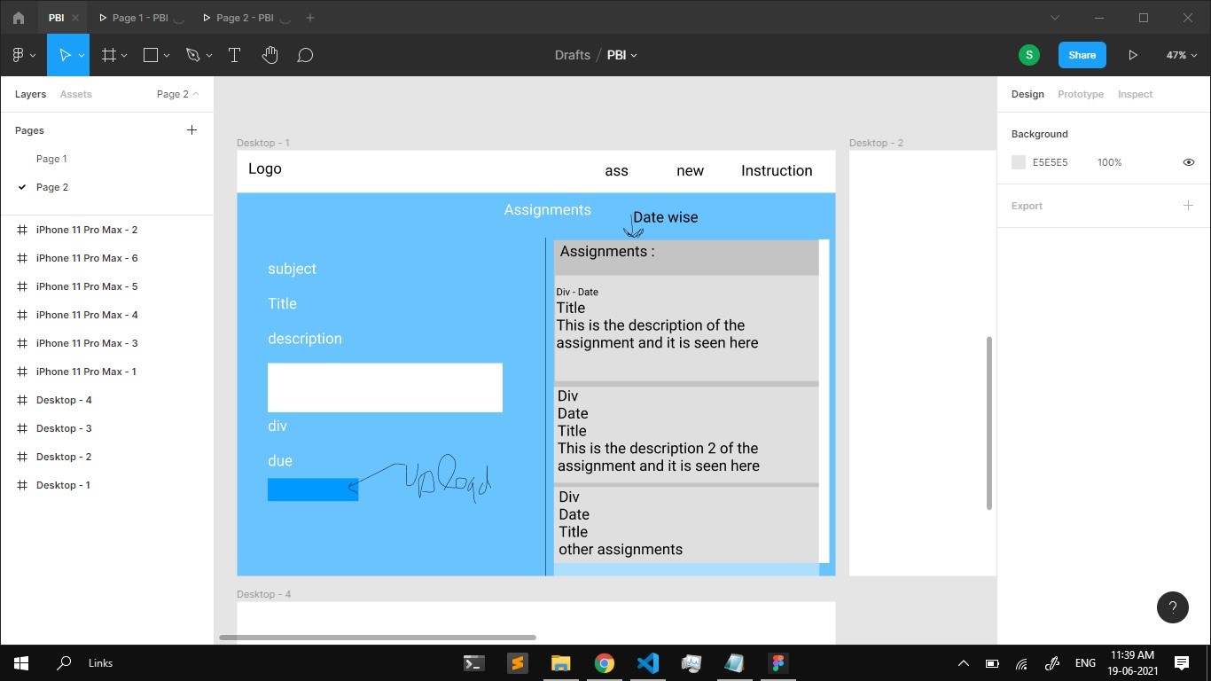Image resolution: width=1211 pixels, height=681 pixels.
Task: Open the help question mark button
Action: pyautogui.click(x=1173, y=607)
